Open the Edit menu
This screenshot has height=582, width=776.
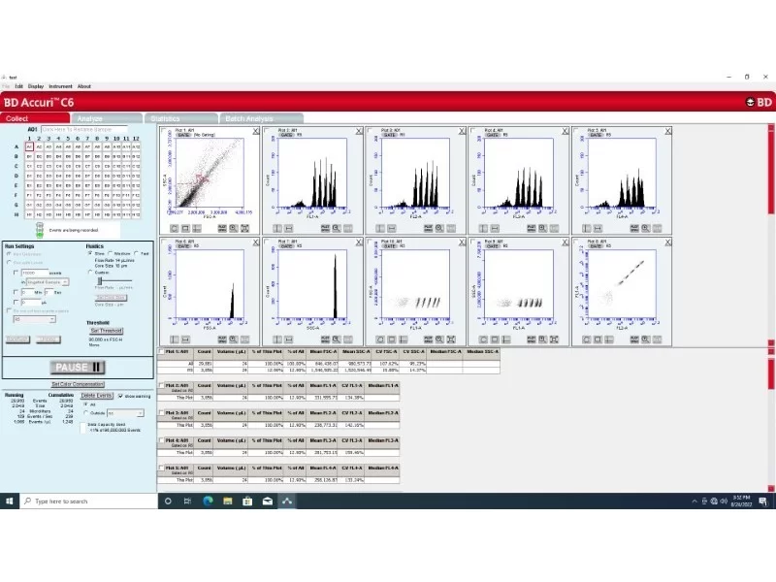tap(18, 86)
